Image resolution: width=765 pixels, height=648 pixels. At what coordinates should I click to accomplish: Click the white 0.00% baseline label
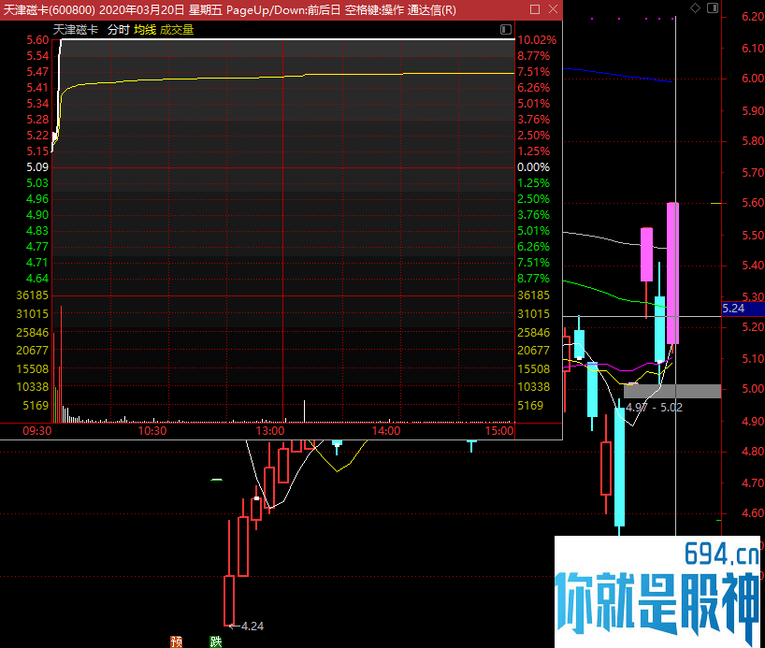533,167
